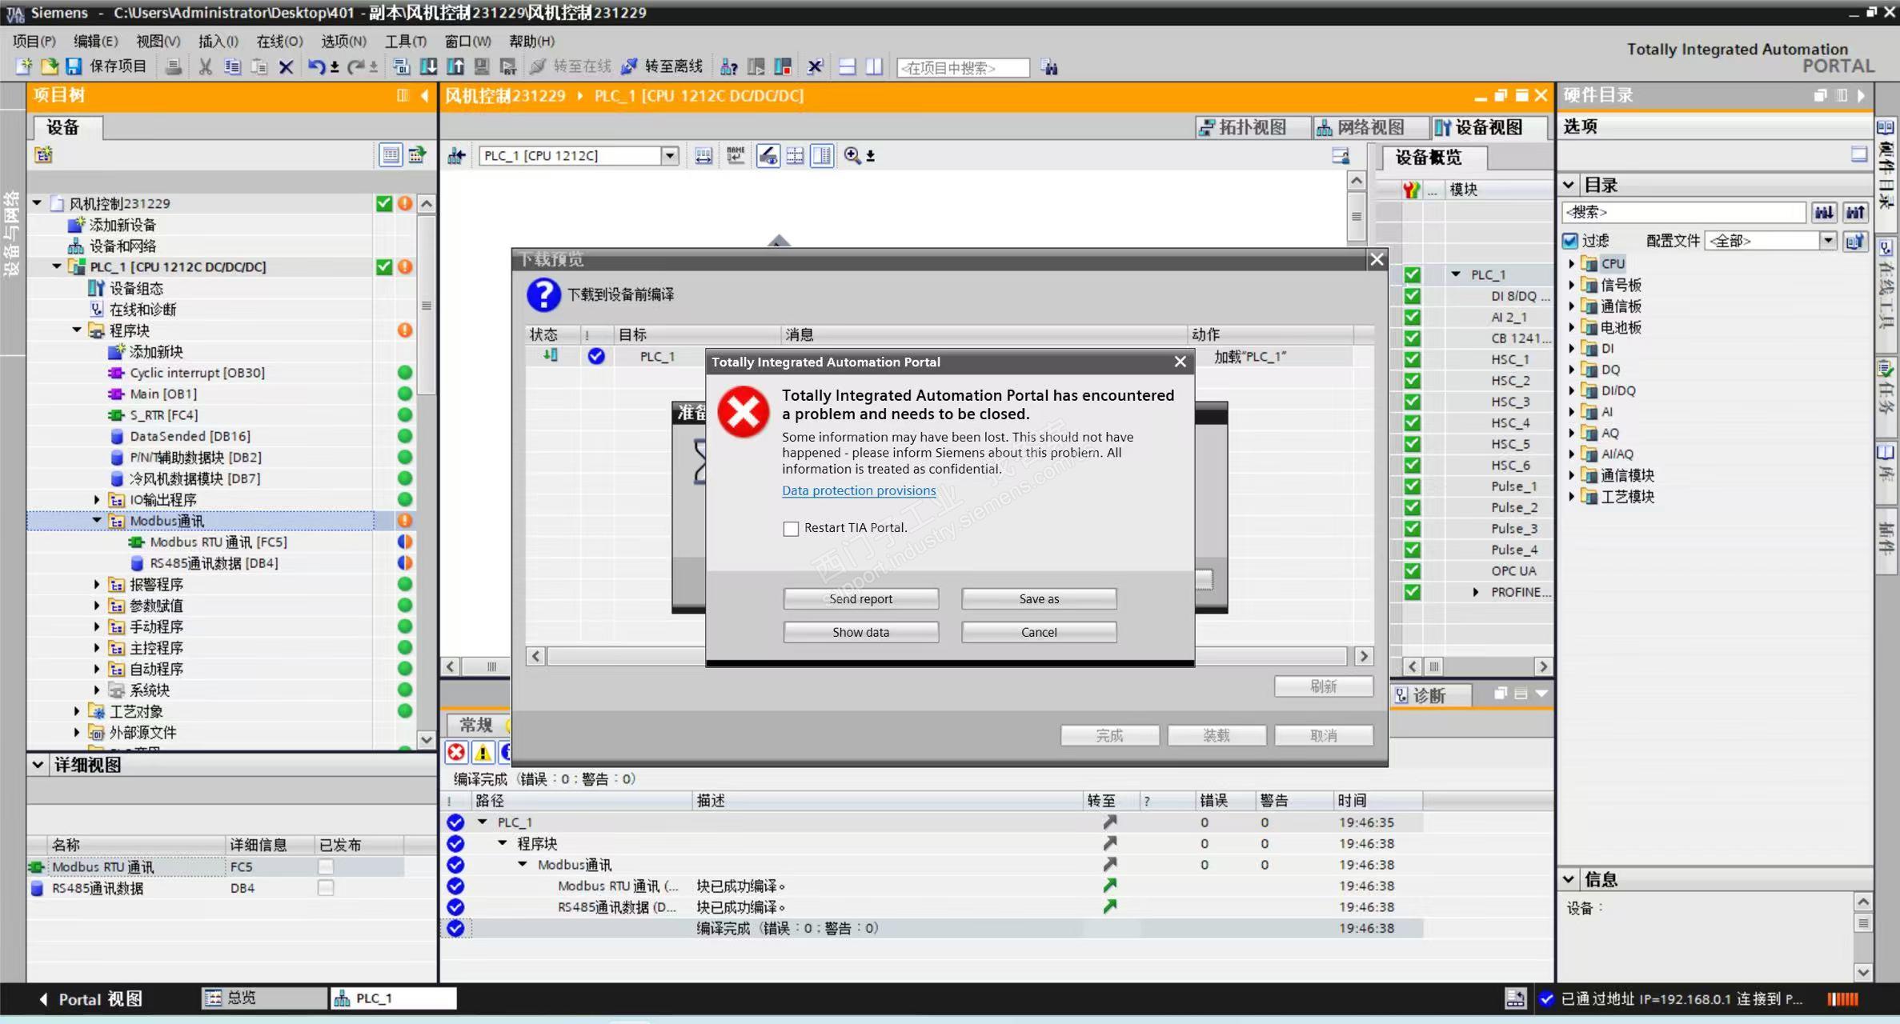The image size is (1900, 1024).
Task: Click the zoom magnifier in device view
Action: pyautogui.click(x=852, y=156)
